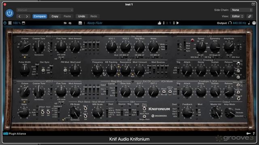The image size is (259, 145).
Task: Click the VCO 2 Coarse Tune knob
Action: point(39,91)
